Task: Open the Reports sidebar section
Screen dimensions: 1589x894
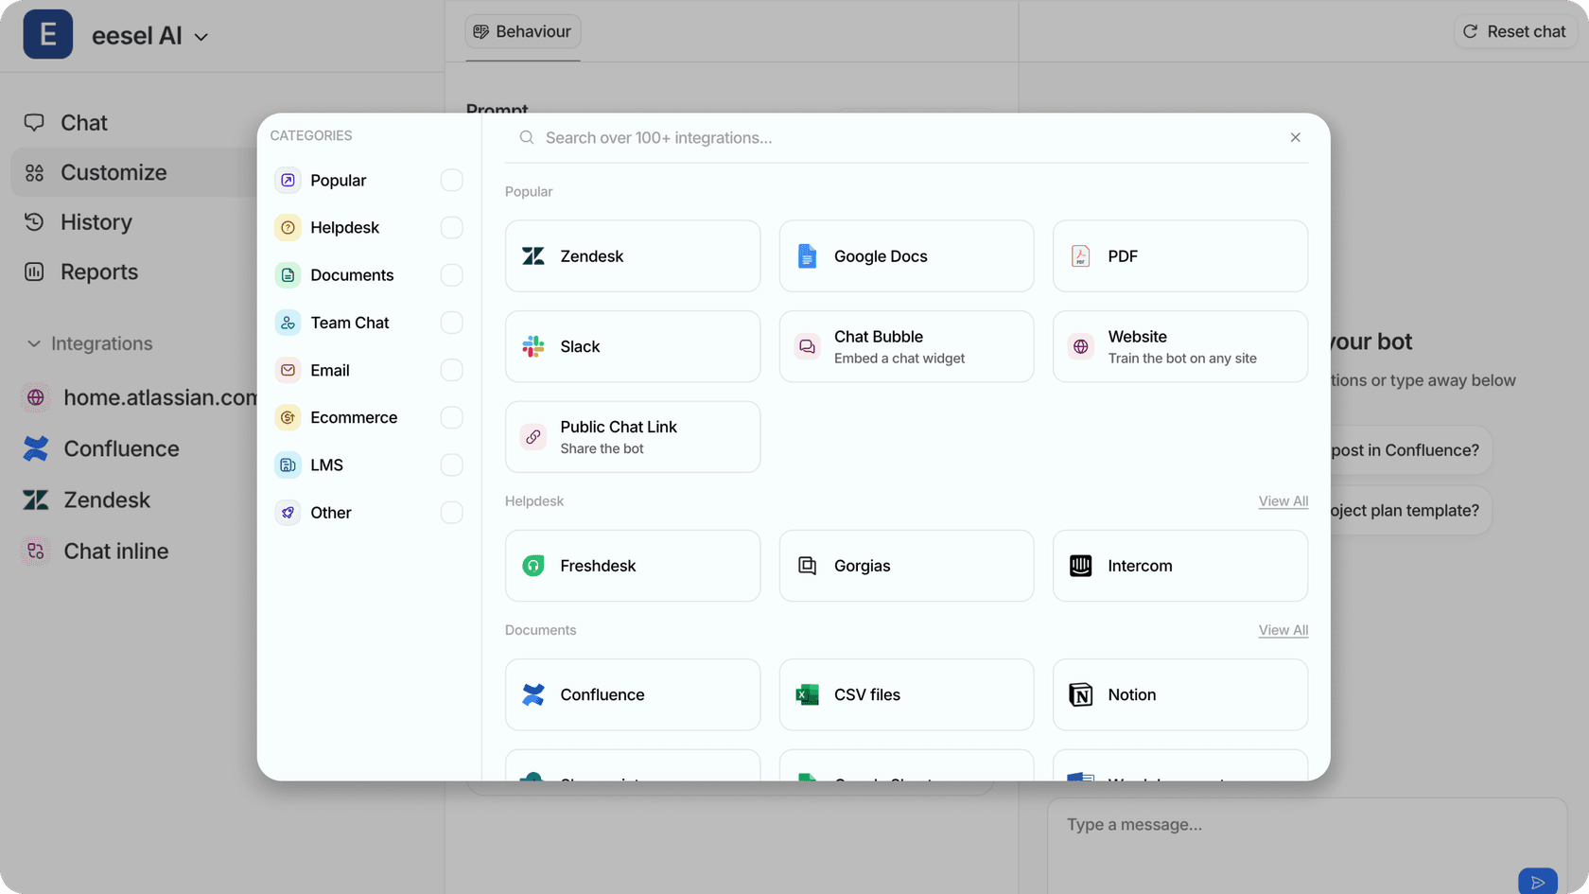Action: [x=98, y=272]
